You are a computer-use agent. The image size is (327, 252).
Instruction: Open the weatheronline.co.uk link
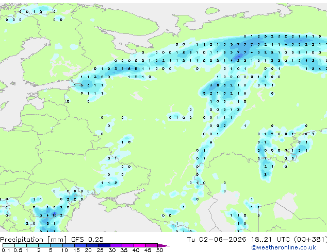click(284, 247)
